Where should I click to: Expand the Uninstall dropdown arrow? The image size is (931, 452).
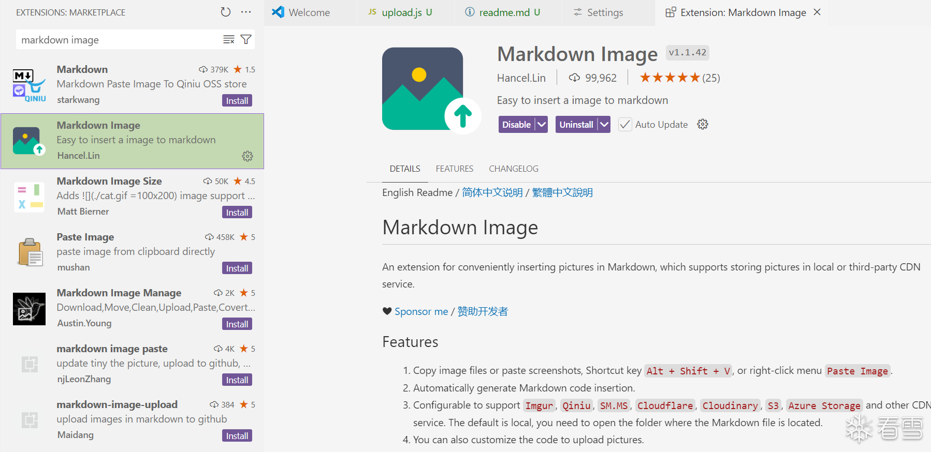pos(604,124)
